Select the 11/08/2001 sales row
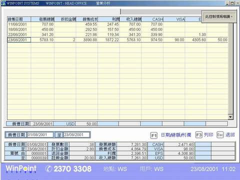240x180 pixels. tap(117, 24)
